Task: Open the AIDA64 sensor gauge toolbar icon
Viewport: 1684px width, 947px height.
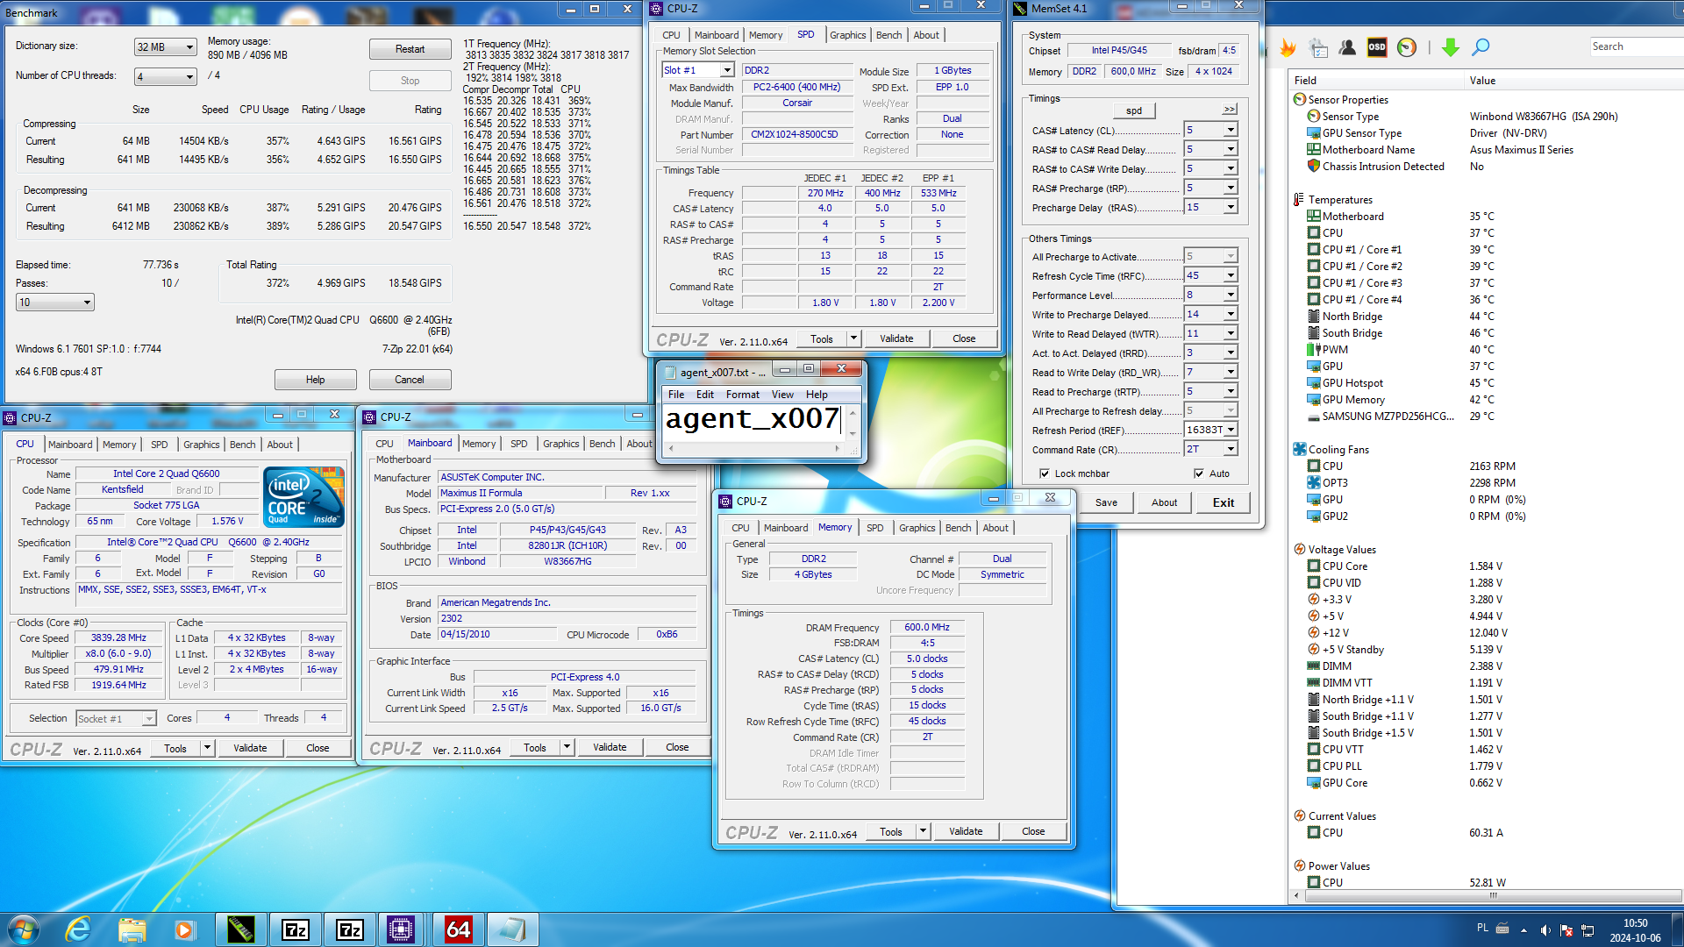Action: coord(1407,47)
